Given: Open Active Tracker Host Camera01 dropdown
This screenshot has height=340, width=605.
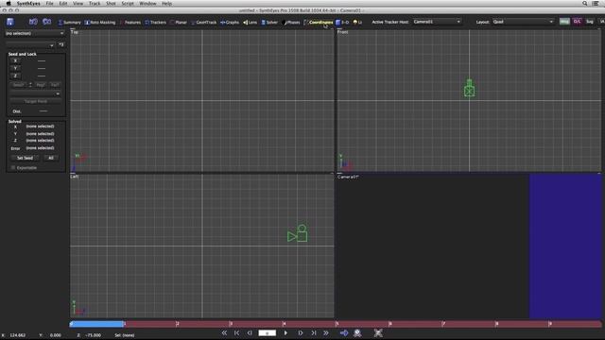Looking at the screenshot, I should (x=437, y=22).
